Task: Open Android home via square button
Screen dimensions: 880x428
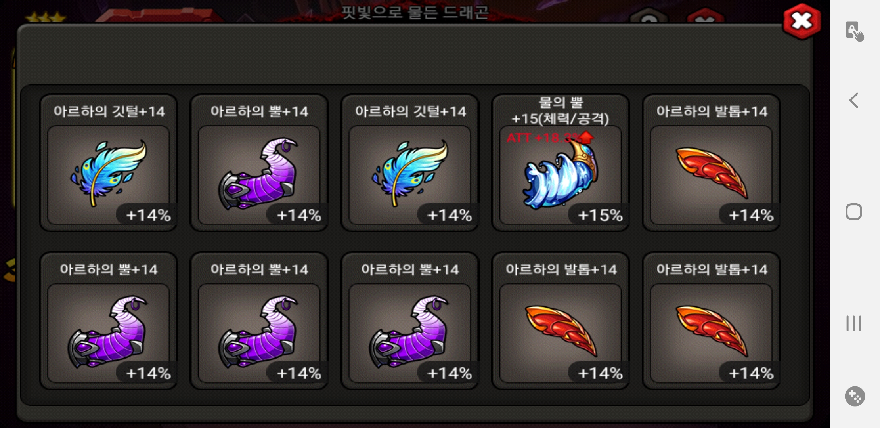Action: pos(854,212)
